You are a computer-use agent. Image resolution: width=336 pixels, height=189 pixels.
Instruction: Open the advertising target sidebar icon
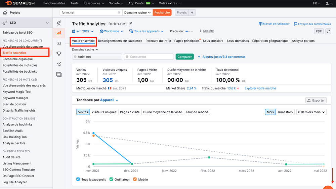tap(59, 43)
